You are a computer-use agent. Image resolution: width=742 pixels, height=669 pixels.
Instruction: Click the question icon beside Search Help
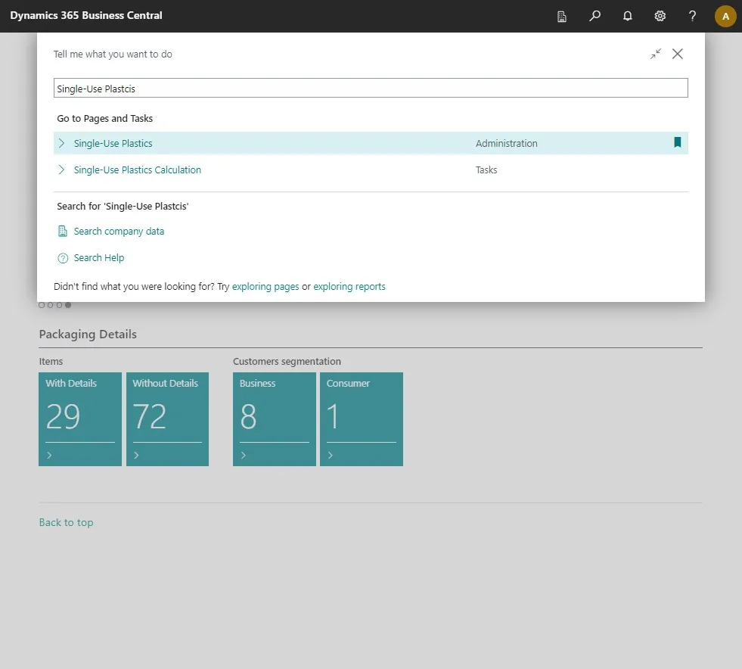pyautogui.click(x=63, y=258)
